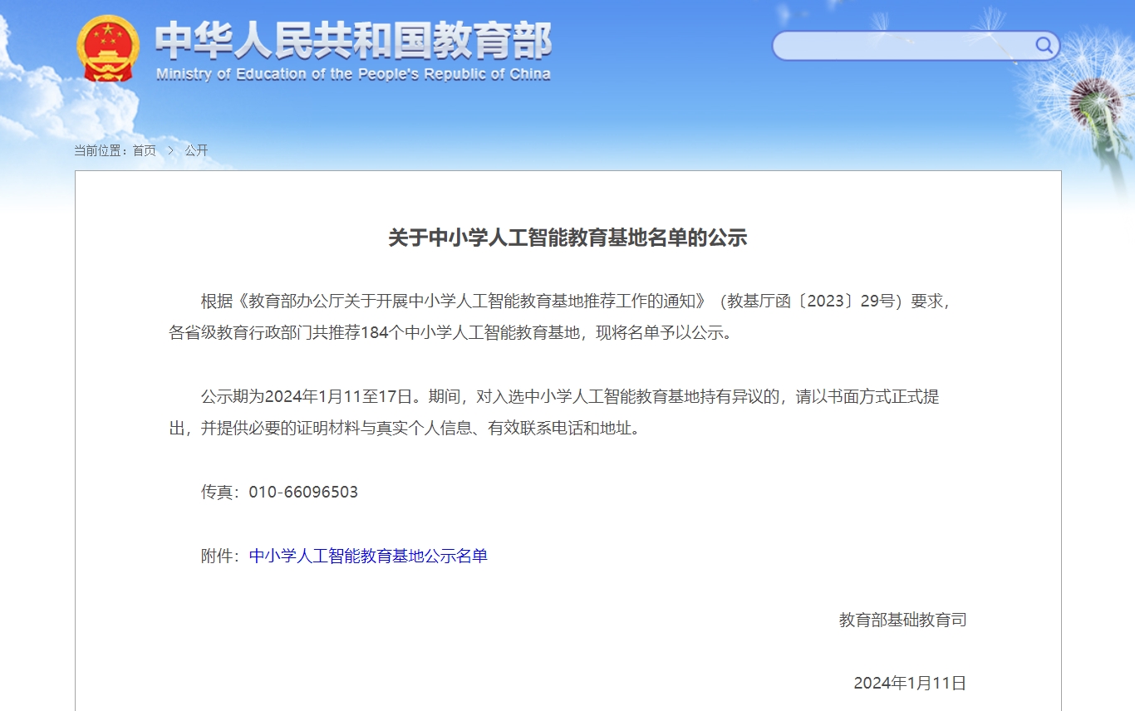
Task: Click the document number 教基厅函〔2023〕29号
Action: pyautogui.click(x=811, y=301)
